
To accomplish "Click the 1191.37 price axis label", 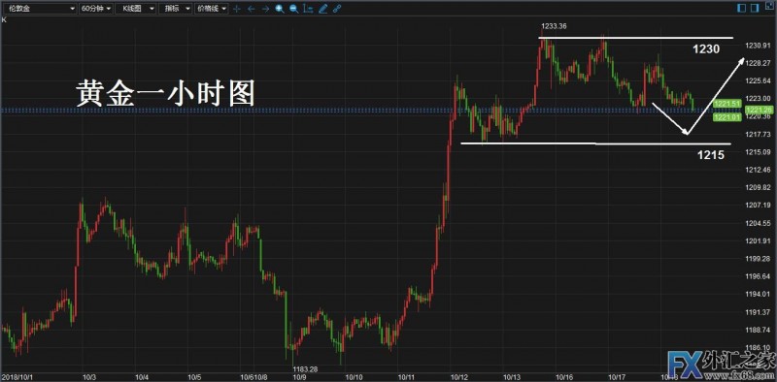I will coord(757,312).
